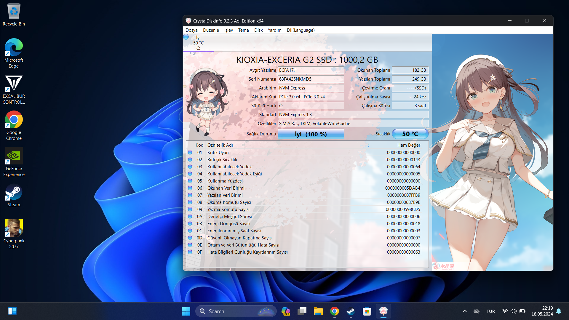Open the Cyberpunk 2077 desktop shortcut
569x320 pixels.
coord(14,234)
